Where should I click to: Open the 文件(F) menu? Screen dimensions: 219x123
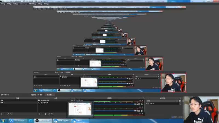coord(3,4)
